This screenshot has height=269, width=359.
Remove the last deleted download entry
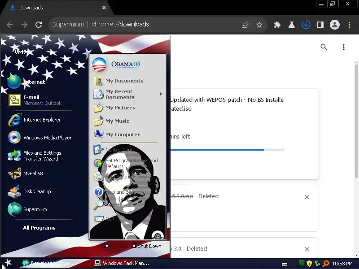point(307,249)
